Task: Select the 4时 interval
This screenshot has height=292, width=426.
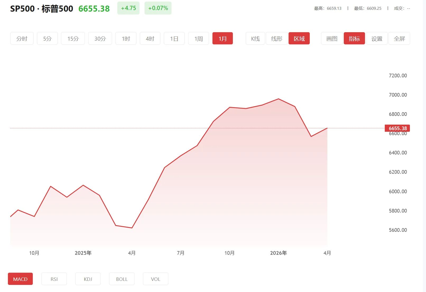Action: (x=150, y=38)
